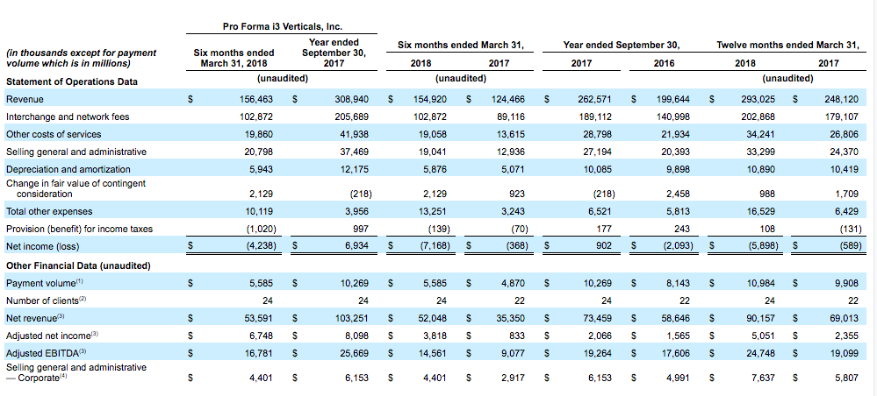Image resolution: width=877 pixels, height=396 pixels.
Task: Click corporate SG&A value 7,637
Action: tap(764, 378)
